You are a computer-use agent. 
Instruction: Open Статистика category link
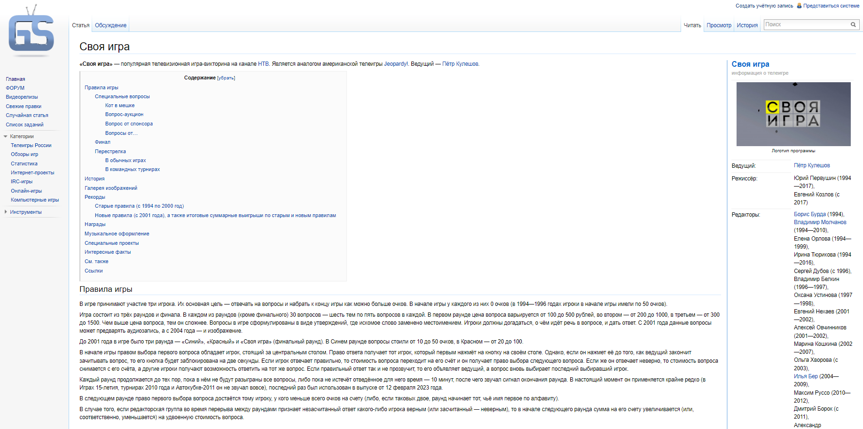click(x=24, y=164)
